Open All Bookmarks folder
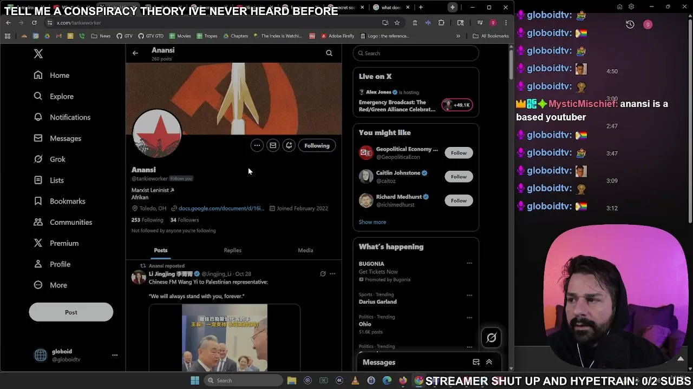Viewport: 693px width, 389px height. pos(491,36)
